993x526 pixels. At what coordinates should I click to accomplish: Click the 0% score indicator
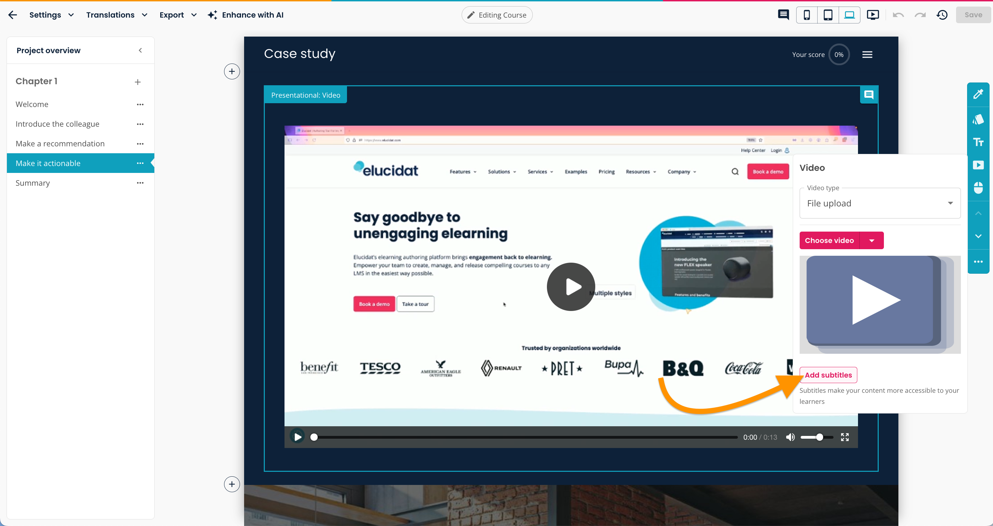(839, 55)
